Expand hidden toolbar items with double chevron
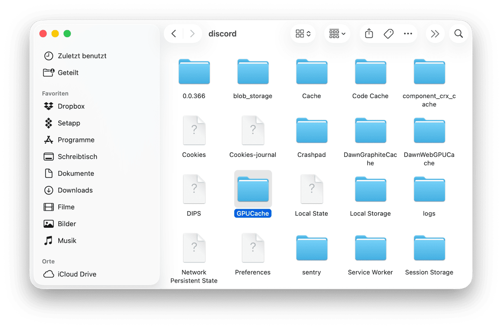This screenshot has width=502, height=328. 435,34
